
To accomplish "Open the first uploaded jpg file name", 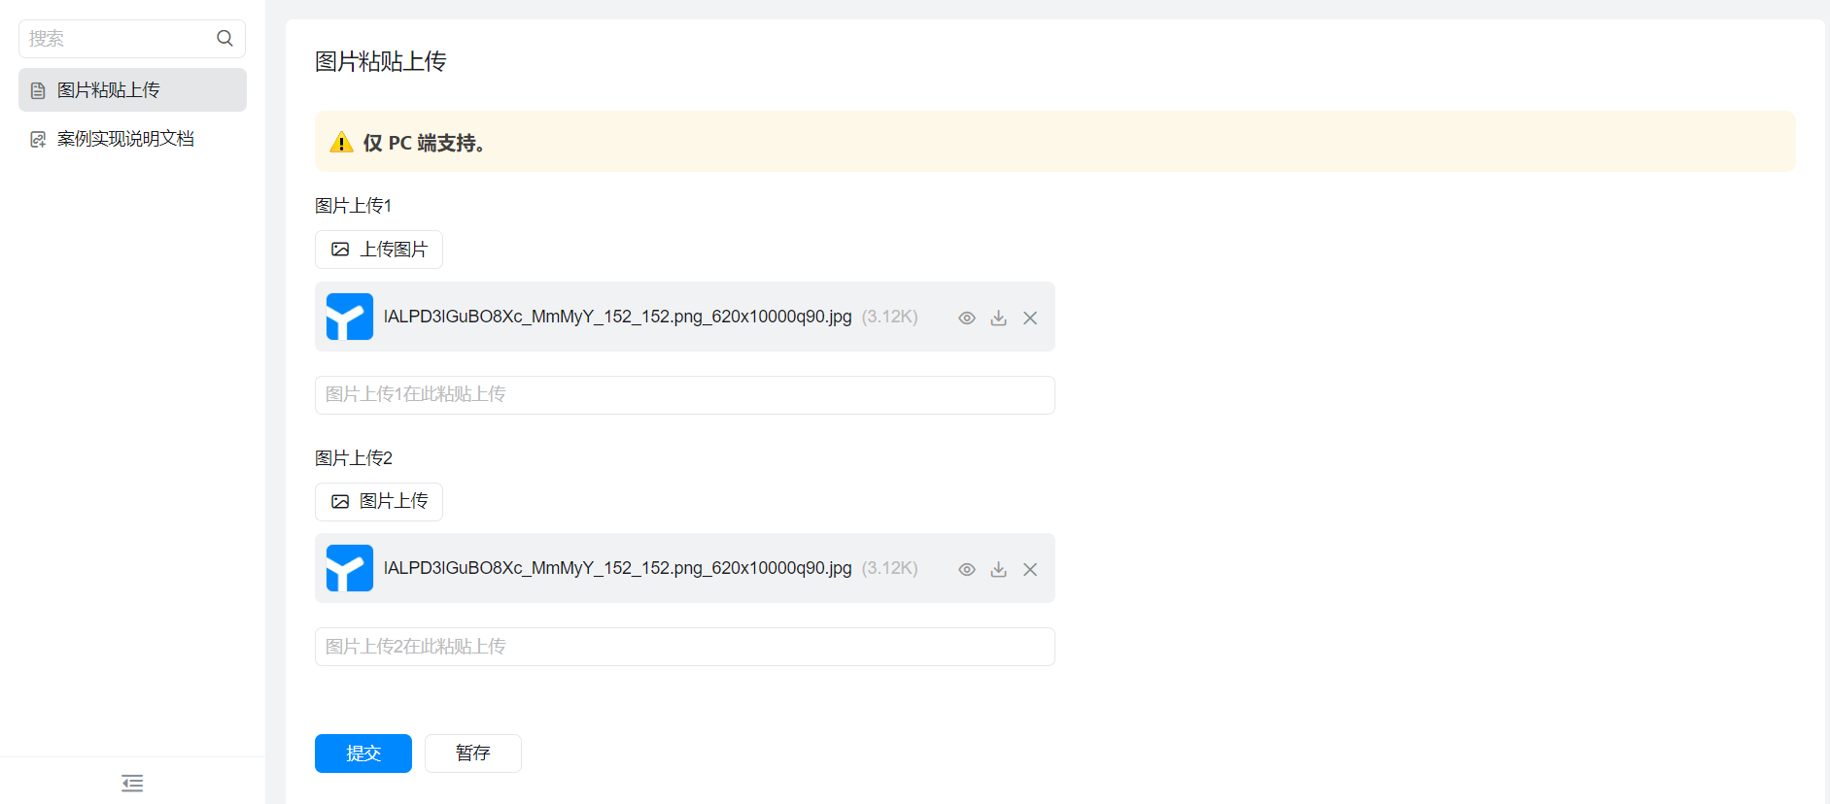I will pyautogui.click(x=617, y=317).
